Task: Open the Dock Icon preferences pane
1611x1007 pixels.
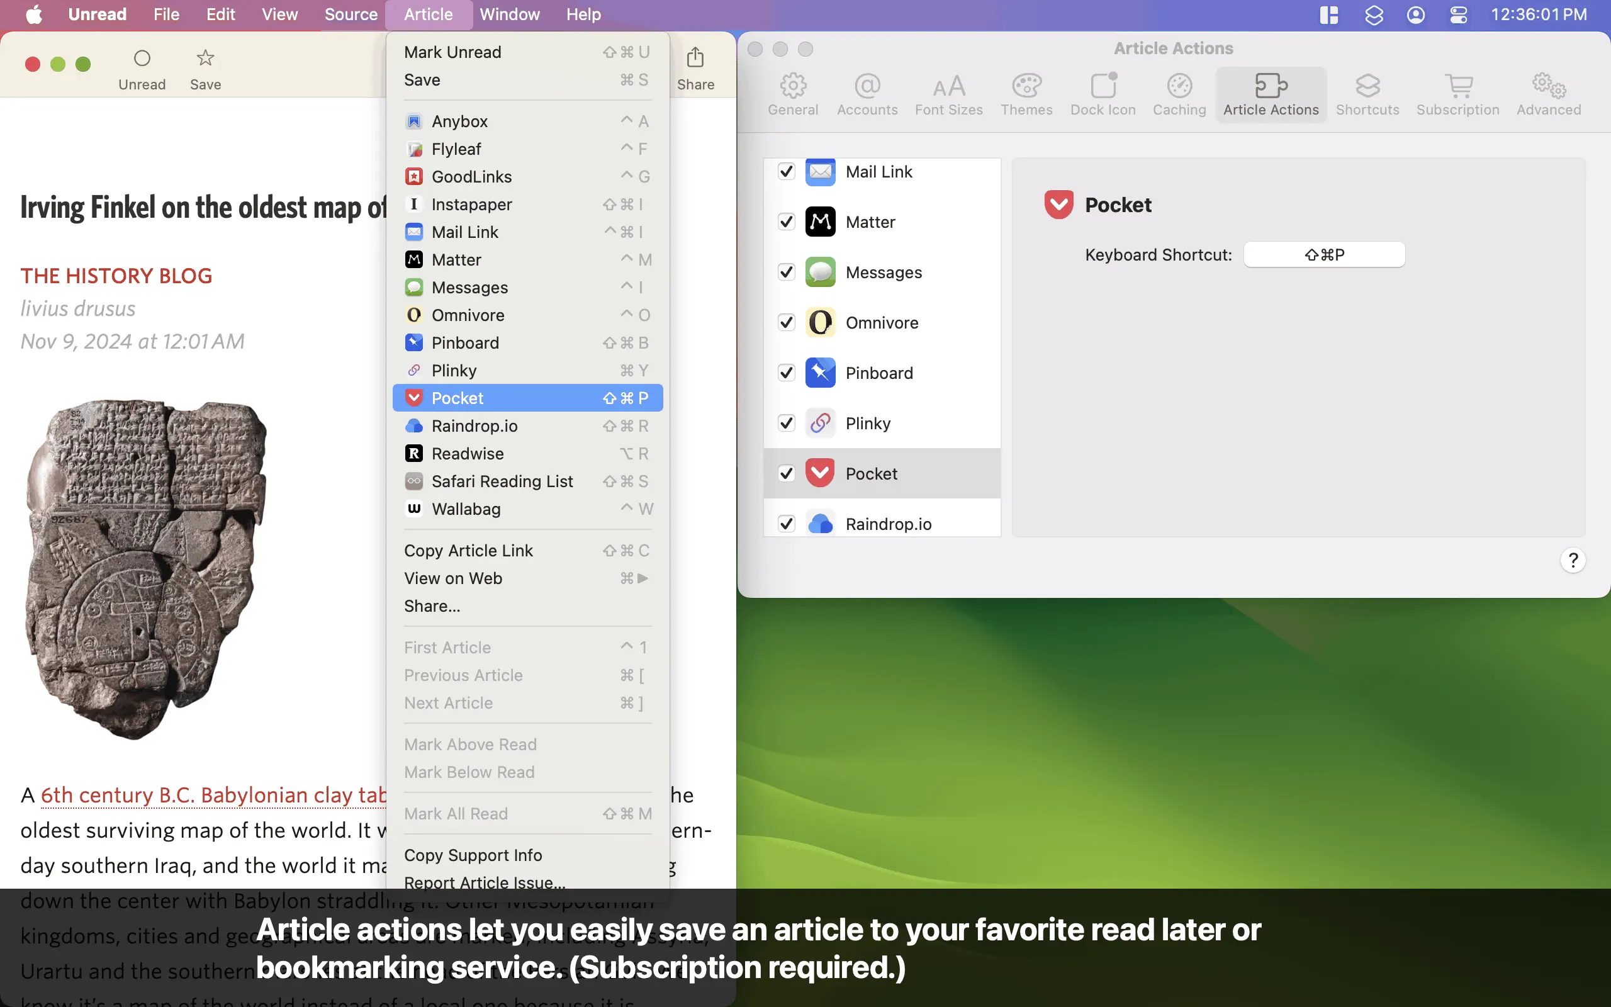Action: click(x=1103, y=94)
